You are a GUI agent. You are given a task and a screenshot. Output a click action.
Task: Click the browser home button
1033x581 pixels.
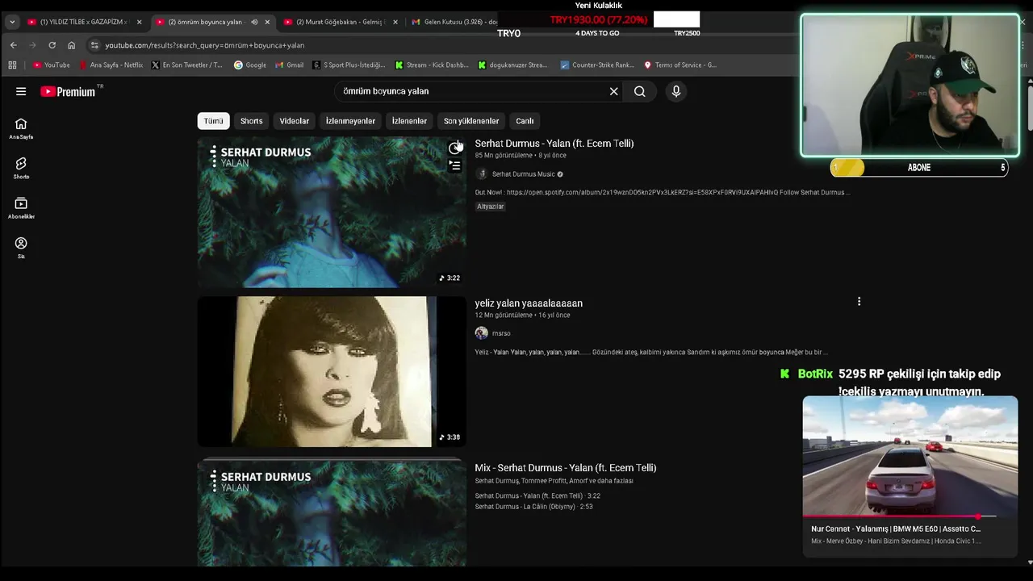pyautogui.click(x=71, y=45)
